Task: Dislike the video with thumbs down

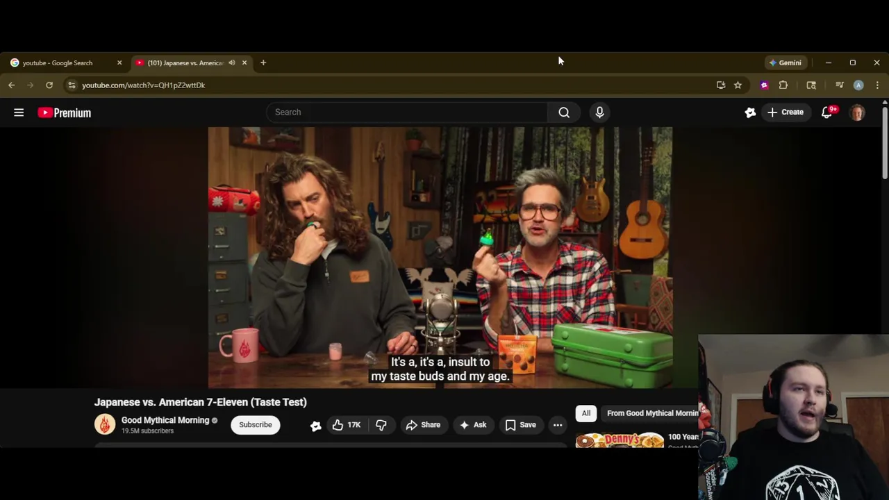Action: pyautogui.click(x=381, y=425)
